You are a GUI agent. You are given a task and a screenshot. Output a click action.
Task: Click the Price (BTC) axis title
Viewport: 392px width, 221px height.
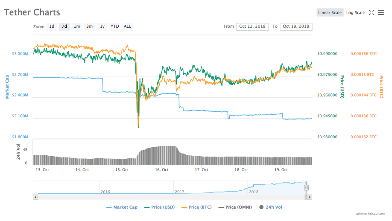[x=381, y=87]
